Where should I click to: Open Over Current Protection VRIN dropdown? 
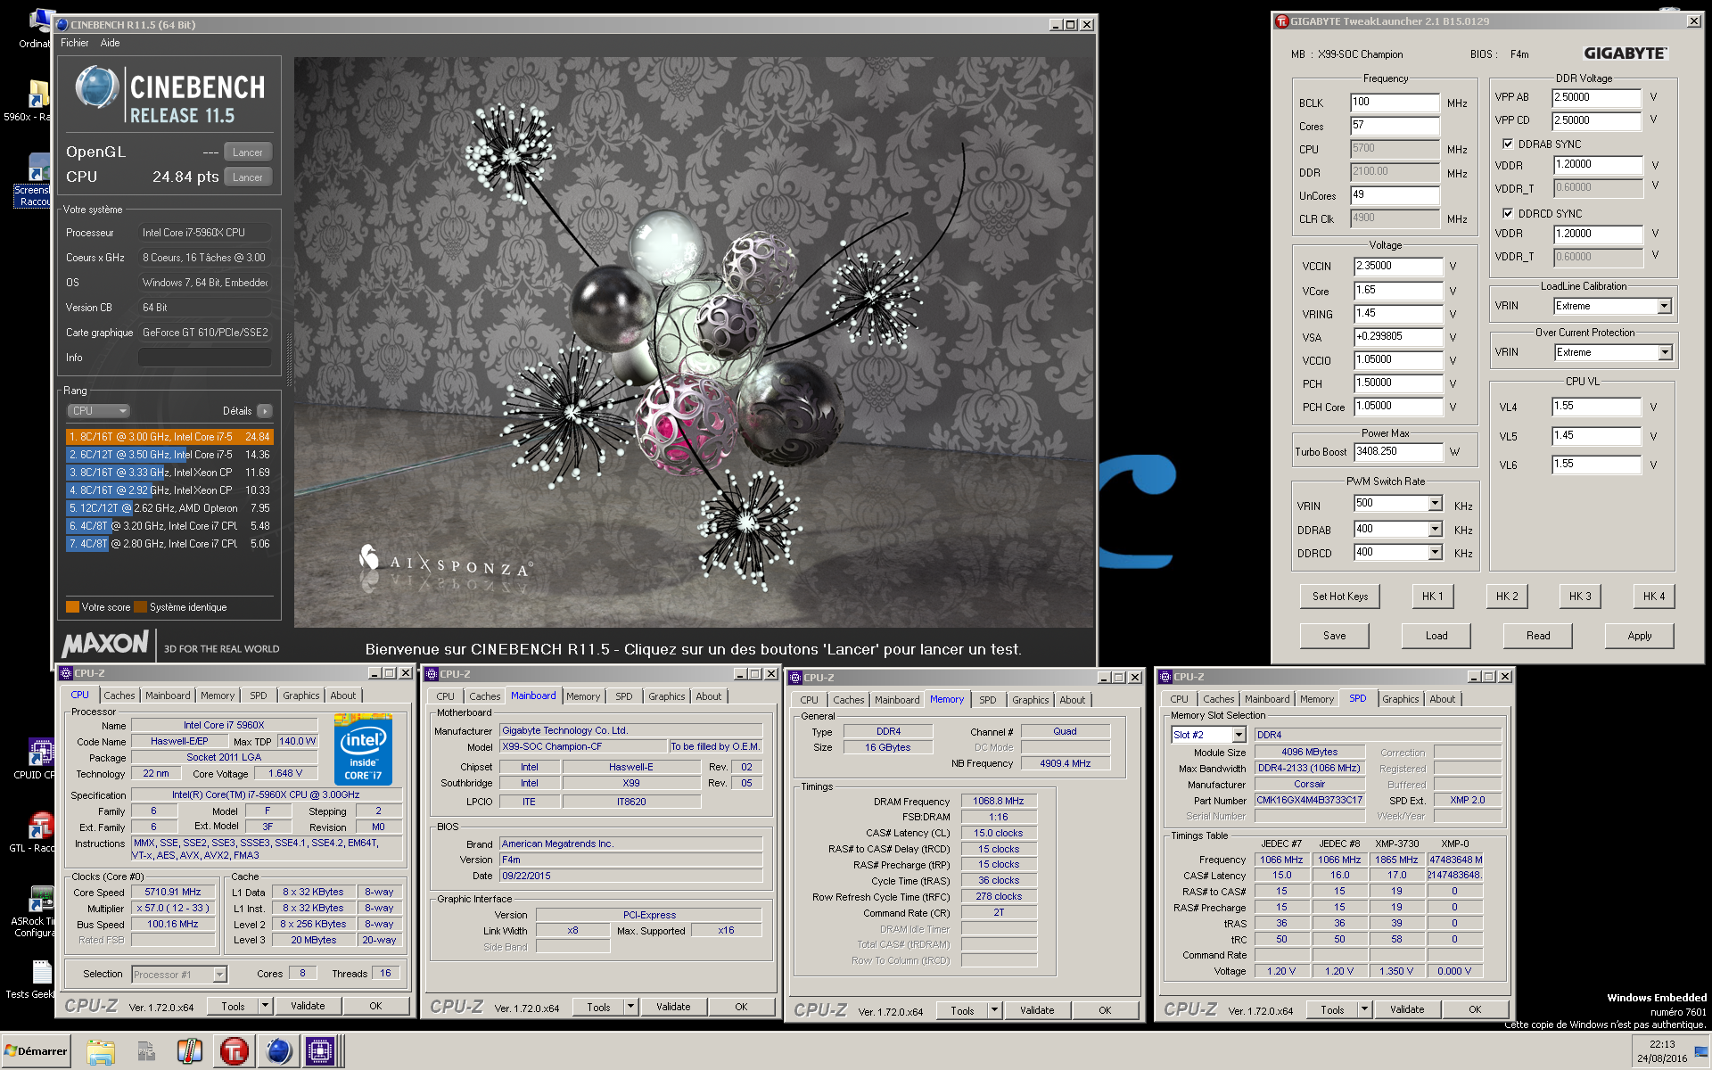(1664, 352)
